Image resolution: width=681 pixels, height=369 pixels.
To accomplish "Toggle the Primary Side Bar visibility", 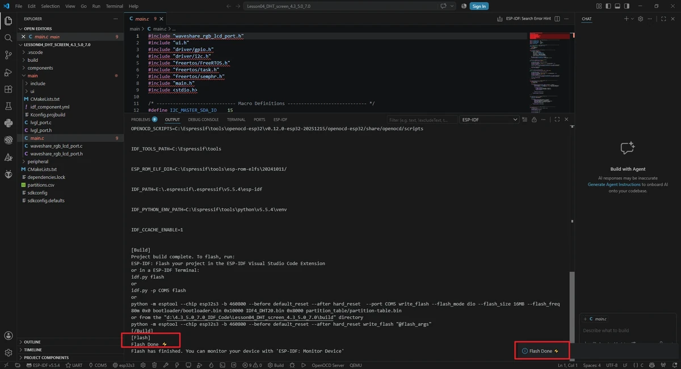I will tap(608, 6).
